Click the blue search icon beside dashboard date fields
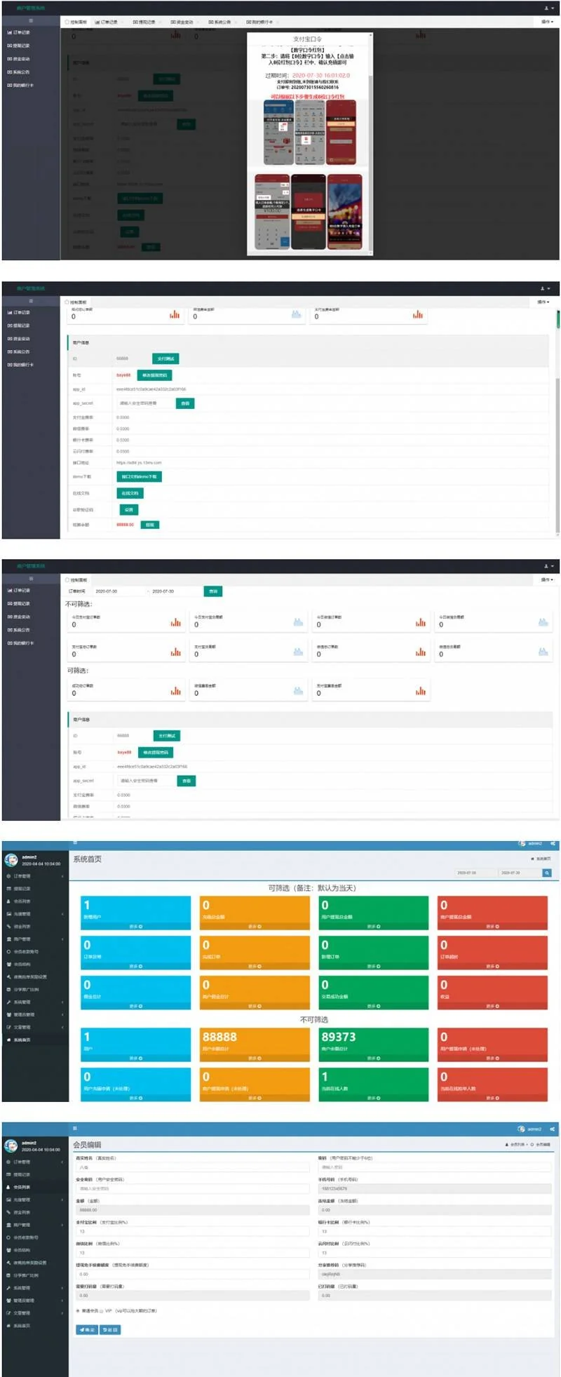The width and height of the screenshot is (561, 1377). [x=546, y=873]
